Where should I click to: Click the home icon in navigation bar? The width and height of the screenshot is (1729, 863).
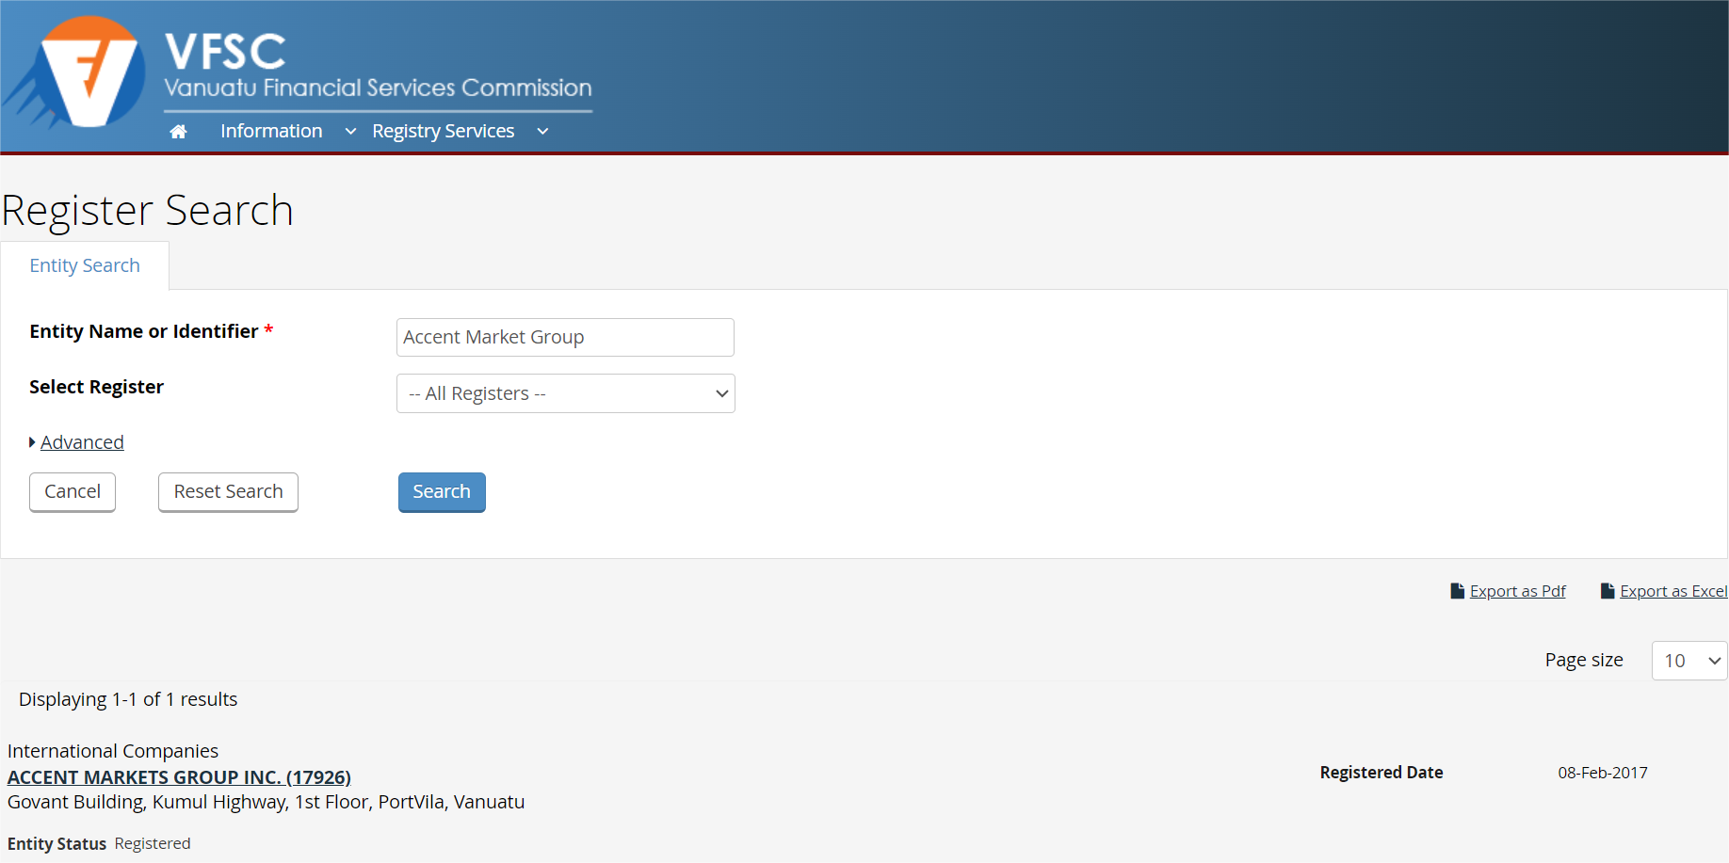point(178,132)
